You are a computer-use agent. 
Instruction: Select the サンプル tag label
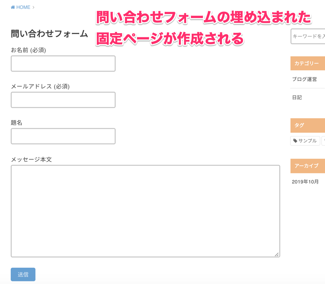307,141
